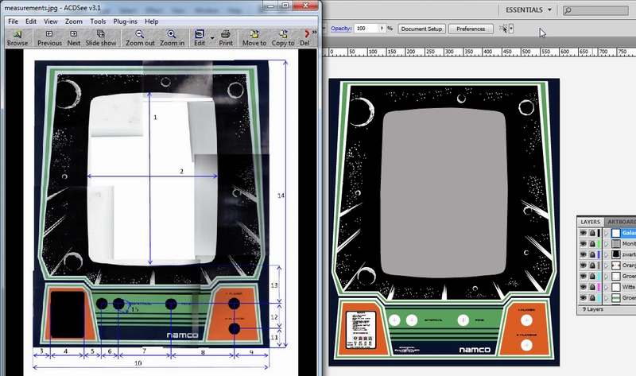Select the zwart layer thumbnail
Viewport: 636px width, 376px height.
coord(615,254)
